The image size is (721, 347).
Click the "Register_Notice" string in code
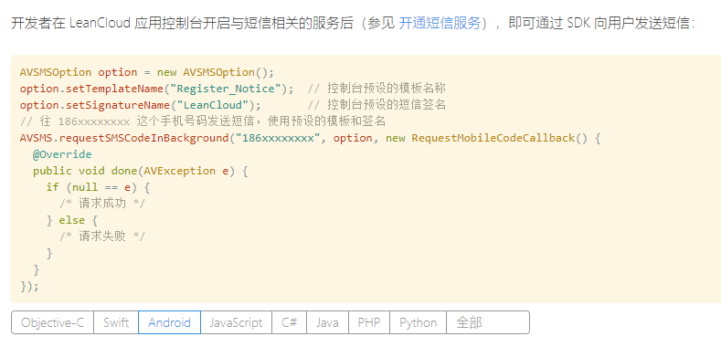tap(226, 89)
